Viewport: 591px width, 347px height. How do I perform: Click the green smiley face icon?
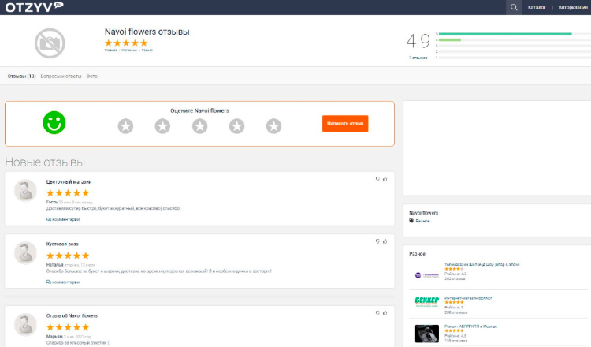point(54,122)
